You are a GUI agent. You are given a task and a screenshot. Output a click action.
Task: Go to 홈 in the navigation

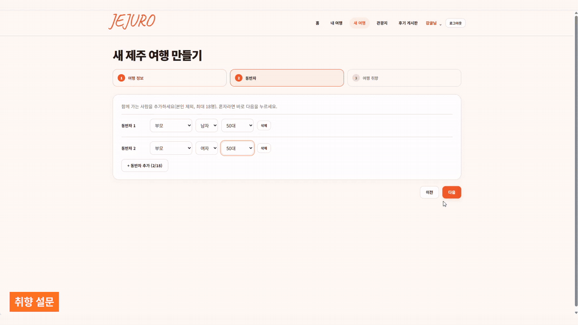[x=317, y=23]
